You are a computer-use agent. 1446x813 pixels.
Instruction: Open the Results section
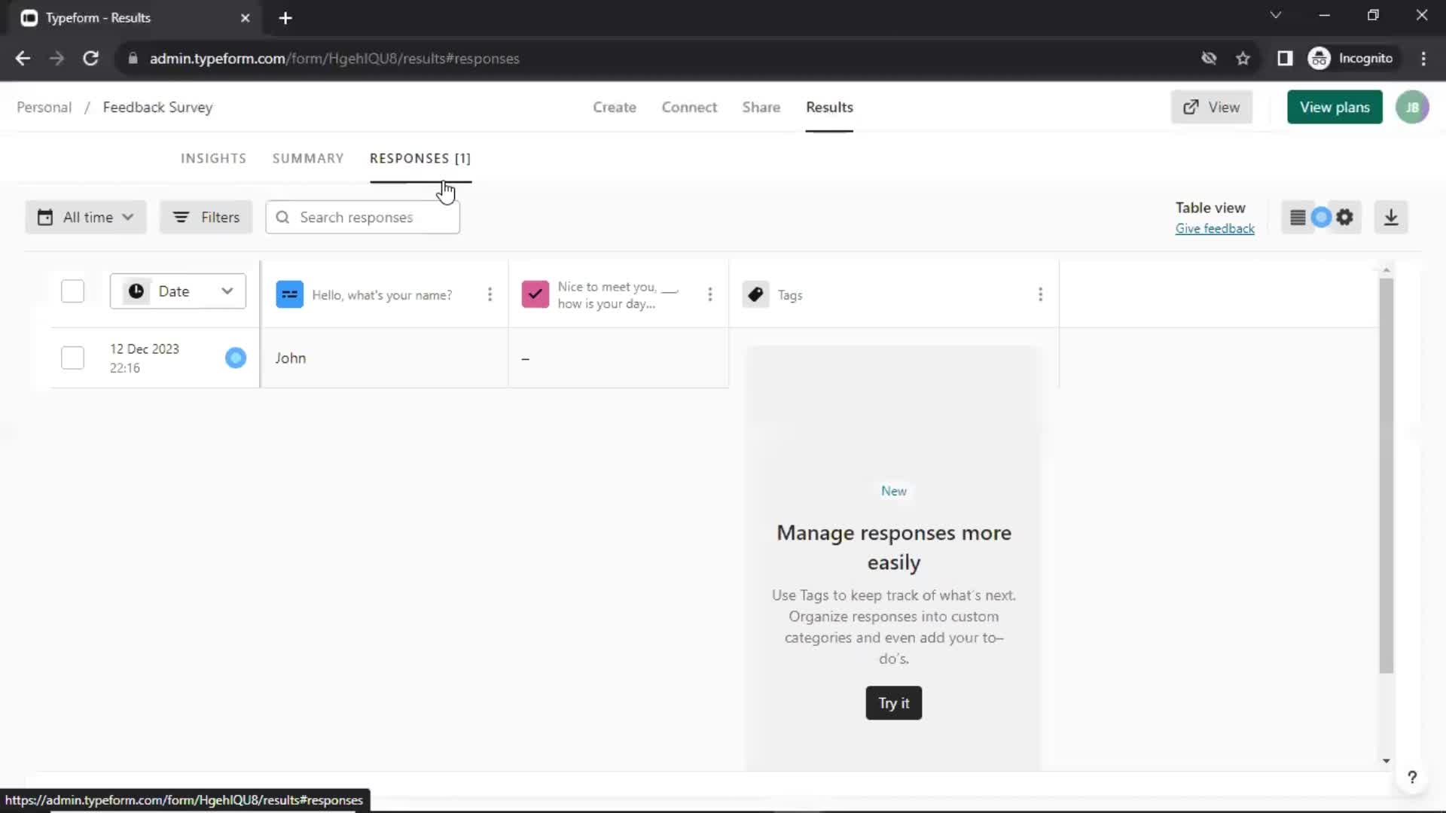click(829, 107)
